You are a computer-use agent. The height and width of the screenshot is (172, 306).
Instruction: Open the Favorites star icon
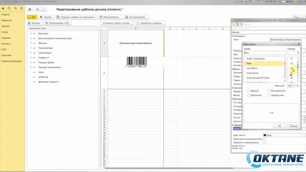(x=3, y=9)
